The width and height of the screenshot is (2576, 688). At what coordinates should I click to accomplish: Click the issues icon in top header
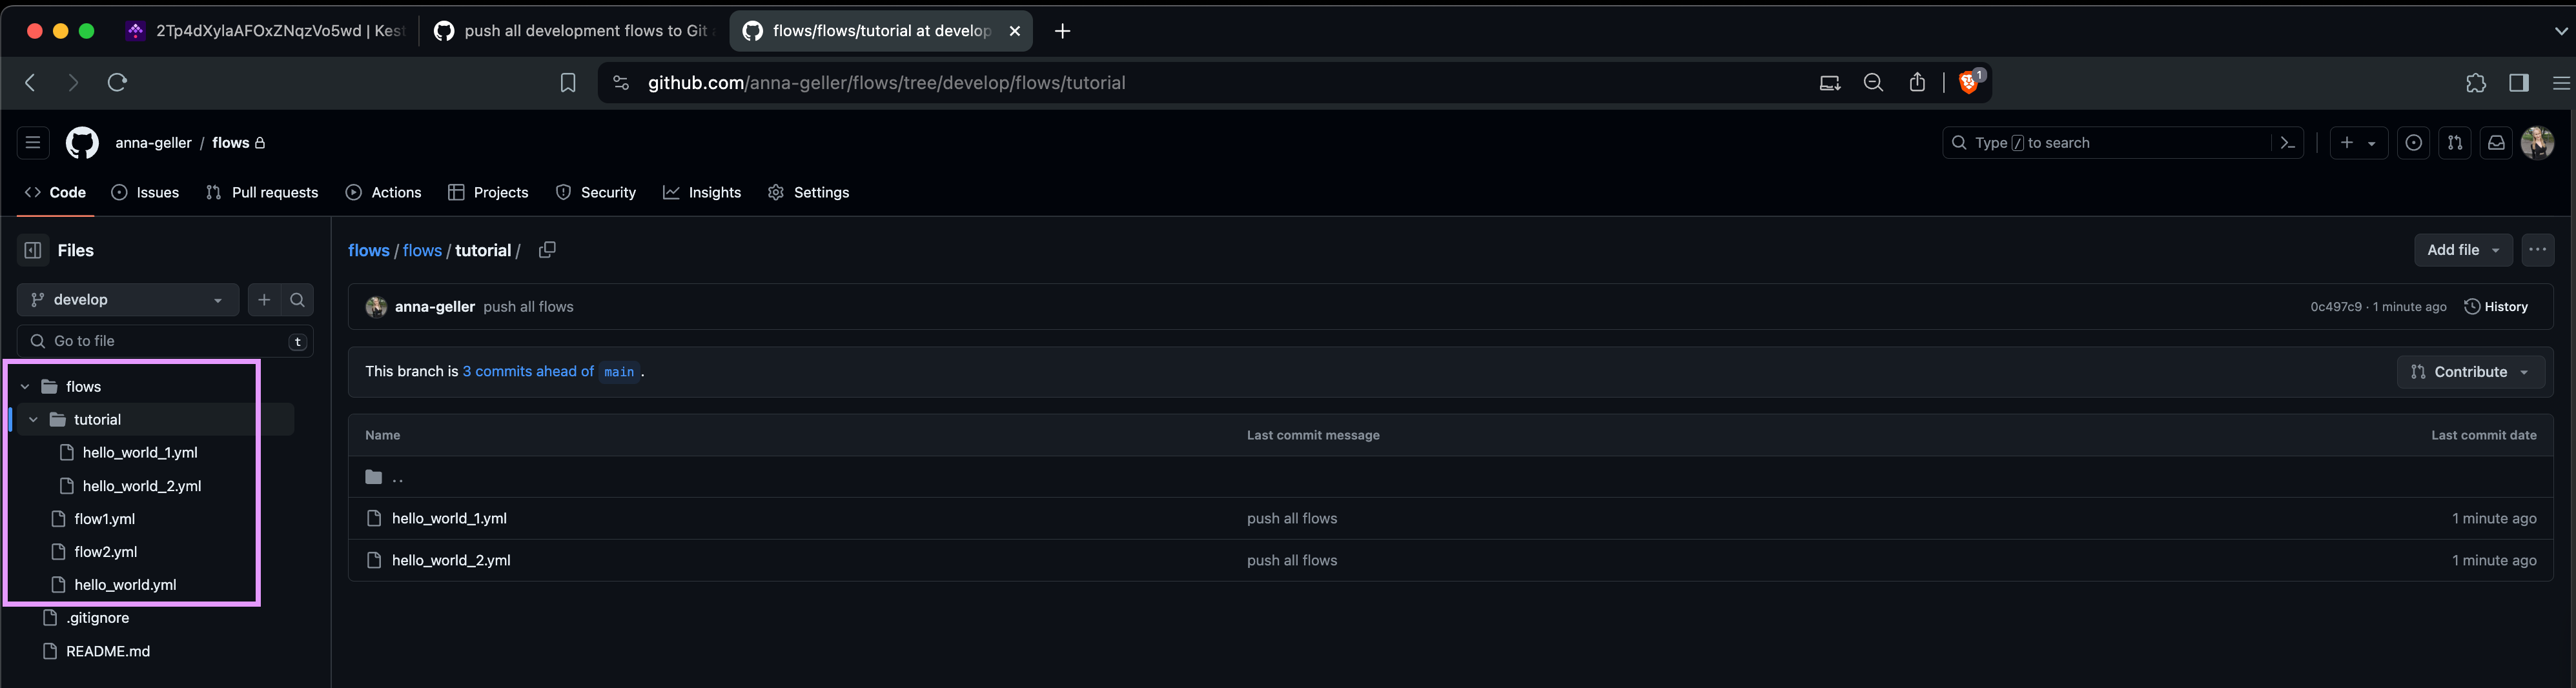click(x=2413, y=143)
